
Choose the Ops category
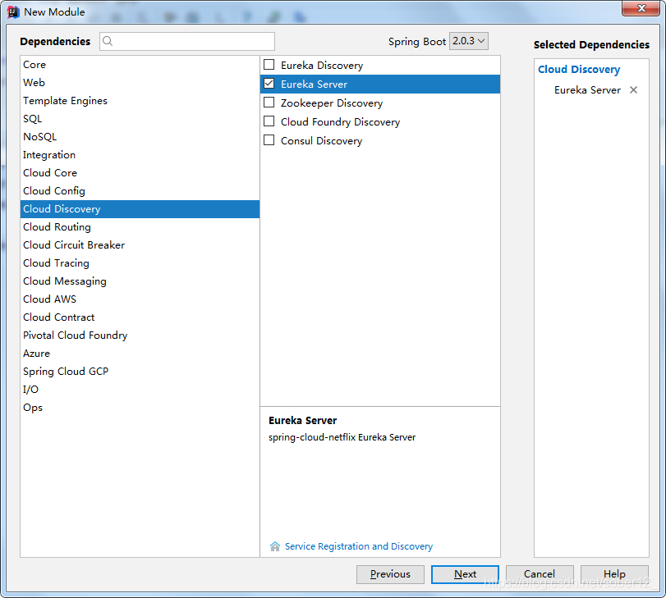(140, 408)
